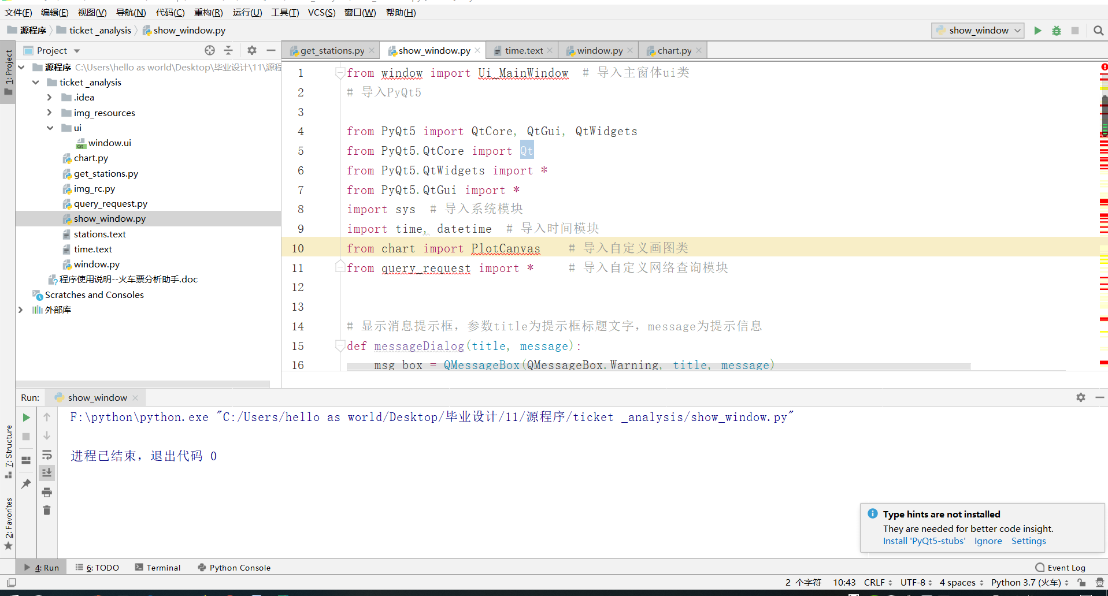Collapse the 源程序 root folder
Image resolution: width=1108 pixels, height=596 pixels.
click(21, 68)
